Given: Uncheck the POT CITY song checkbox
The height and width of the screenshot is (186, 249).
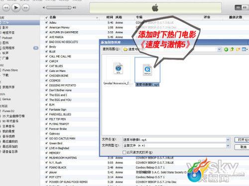Looking at the screenshot, I should [x=46, y=177].
